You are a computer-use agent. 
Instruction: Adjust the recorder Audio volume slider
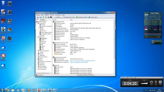(x=144, y=83)
